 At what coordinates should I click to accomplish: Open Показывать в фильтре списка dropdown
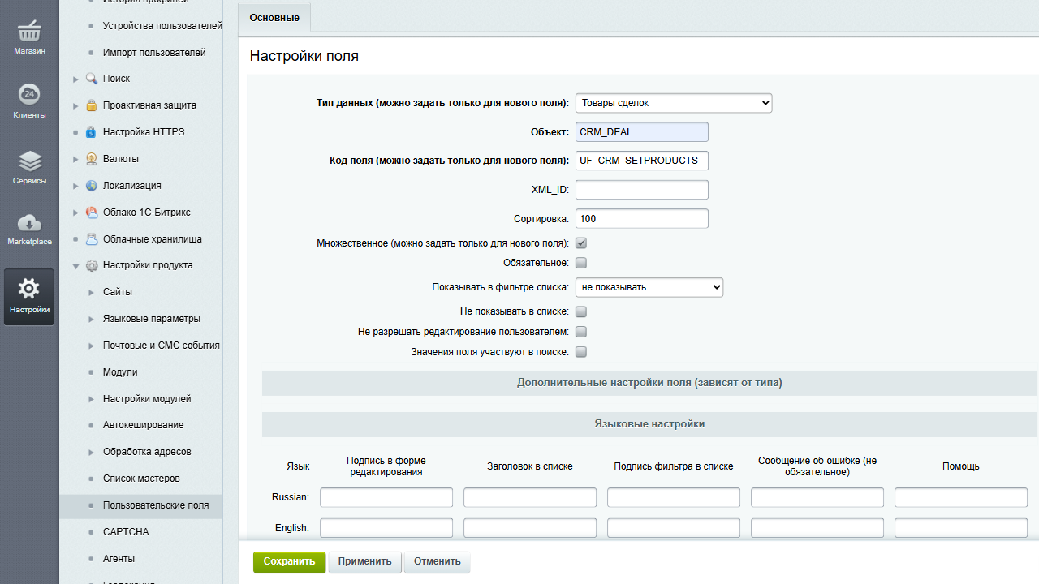click(649, 287)
